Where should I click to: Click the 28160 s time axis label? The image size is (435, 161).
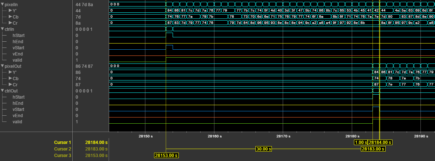click(214, 136)
